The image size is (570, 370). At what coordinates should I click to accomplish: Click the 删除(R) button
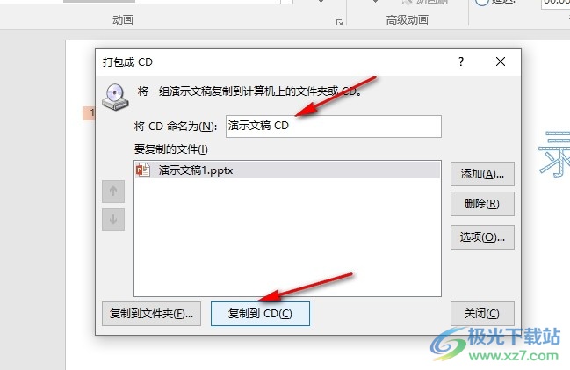pos(482,204)
